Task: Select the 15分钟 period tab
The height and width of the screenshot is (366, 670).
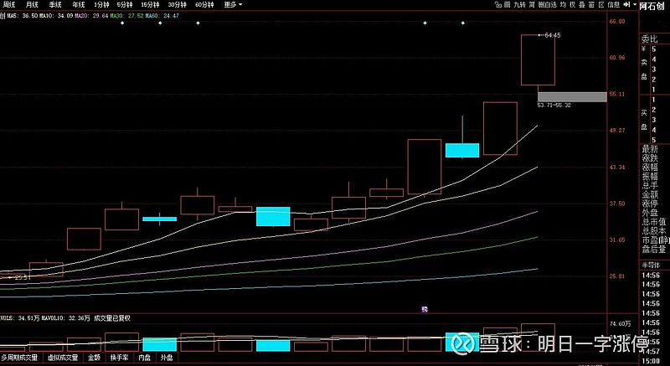Action: 151,5
